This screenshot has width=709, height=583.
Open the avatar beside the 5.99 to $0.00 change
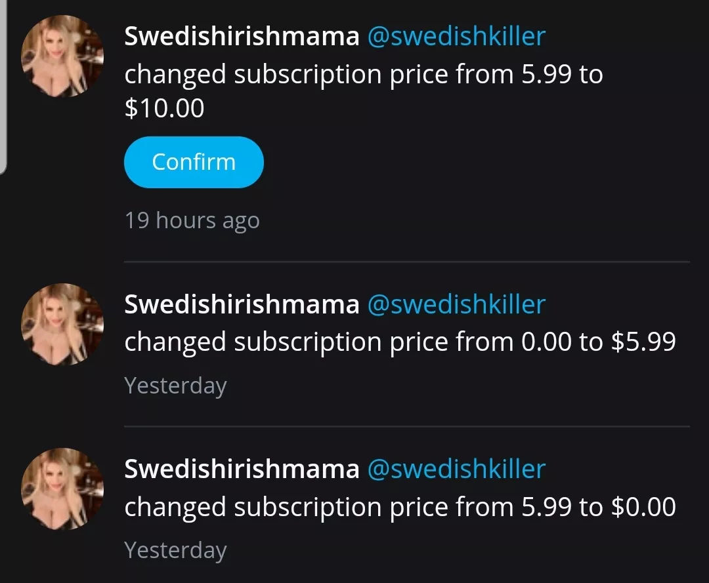click(63, 489)
